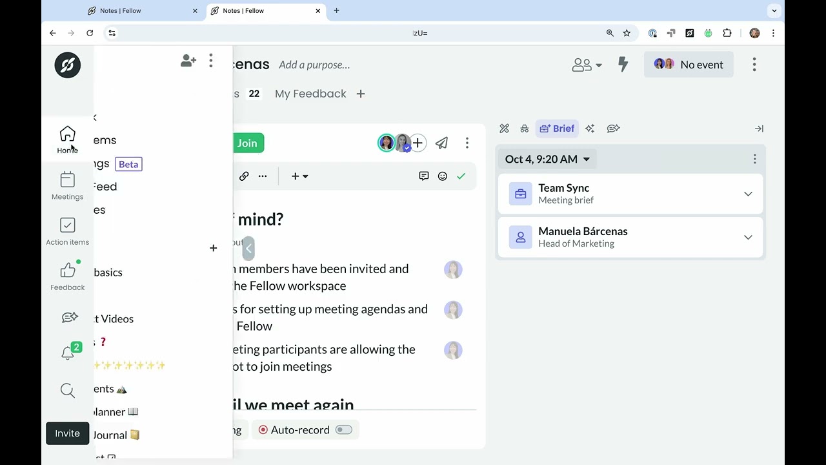This screenshot has width=826, height=465.
Task: Open search from the sidebar magnifier
Action: click(x=67, y=390)
